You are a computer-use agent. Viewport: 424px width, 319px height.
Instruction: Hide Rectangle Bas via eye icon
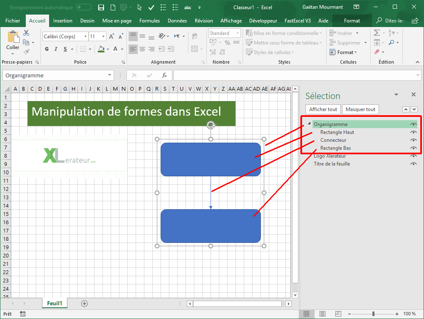tap(413, 148)
